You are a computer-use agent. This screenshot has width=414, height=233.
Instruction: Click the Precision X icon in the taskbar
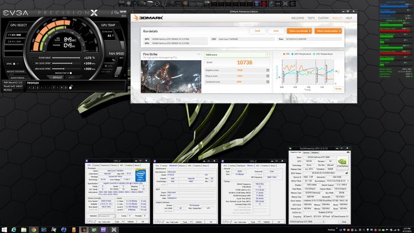114,230
